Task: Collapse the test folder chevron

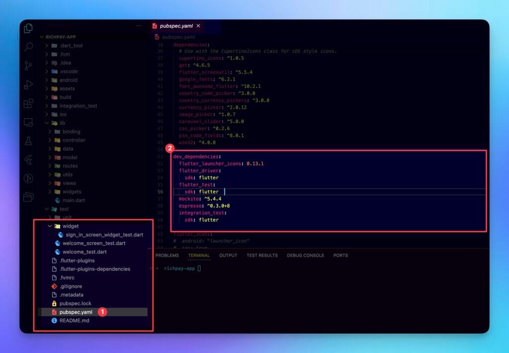Action: coord(47,209)
